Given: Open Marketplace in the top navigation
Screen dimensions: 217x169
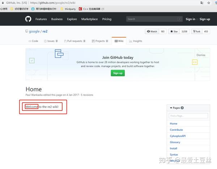Looking at the screenshot, I should (90, 19).
